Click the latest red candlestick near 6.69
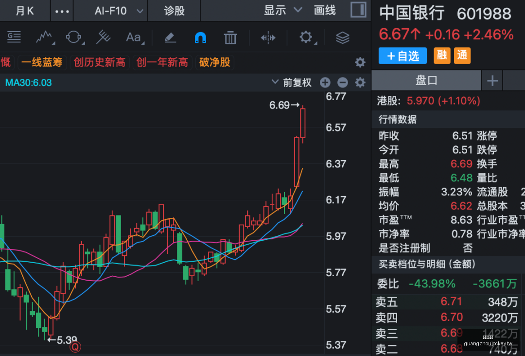Screen dimensions: 525x356 coord(303,123)
